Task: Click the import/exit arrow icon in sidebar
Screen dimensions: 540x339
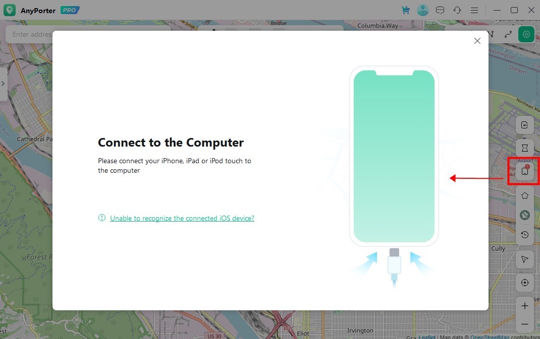Action: (524, 125)
